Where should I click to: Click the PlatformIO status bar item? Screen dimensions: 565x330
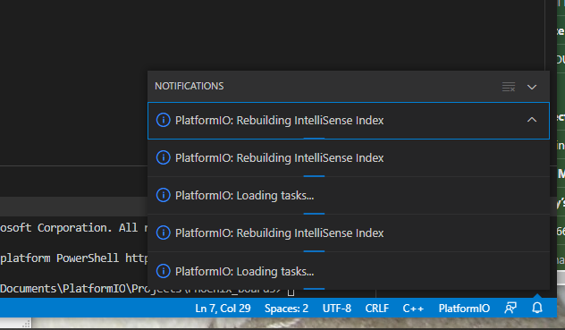[464, 309]
